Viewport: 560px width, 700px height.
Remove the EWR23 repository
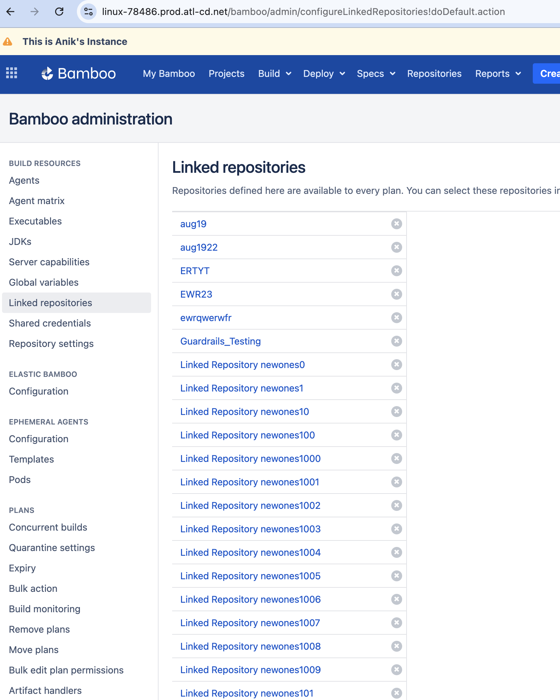point(396,294)
